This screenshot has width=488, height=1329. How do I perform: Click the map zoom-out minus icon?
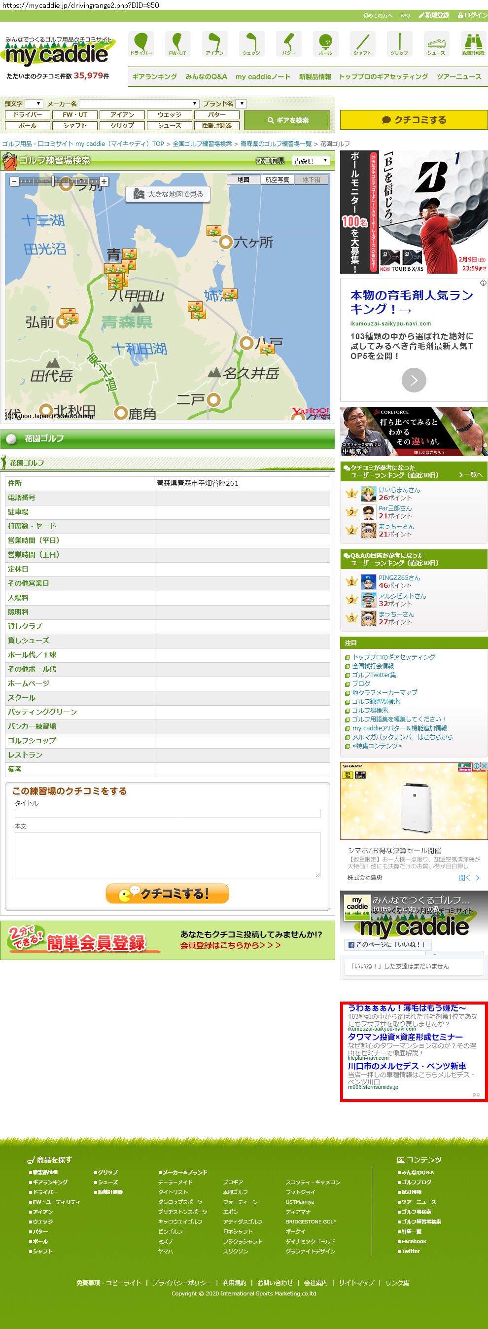coord(14,181)
